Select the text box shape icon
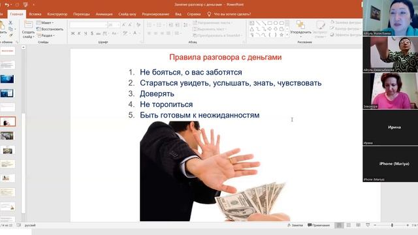The image size is (418, 235). click(252, 23)
